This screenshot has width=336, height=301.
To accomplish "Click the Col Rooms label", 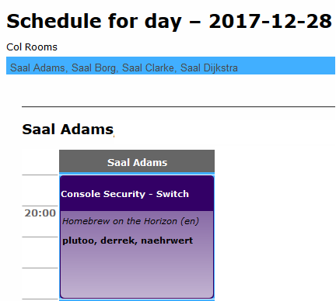I will click(x=32, y=47).
